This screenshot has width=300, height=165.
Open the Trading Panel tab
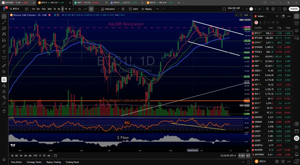[72, 162]
